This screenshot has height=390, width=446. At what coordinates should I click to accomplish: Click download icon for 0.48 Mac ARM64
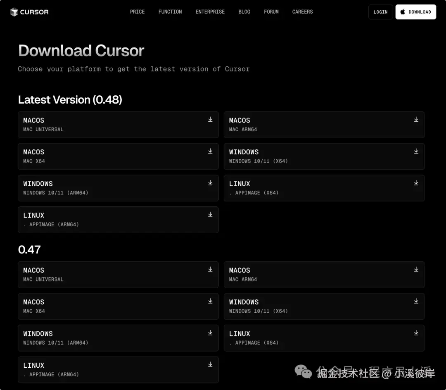click(416, 119)
